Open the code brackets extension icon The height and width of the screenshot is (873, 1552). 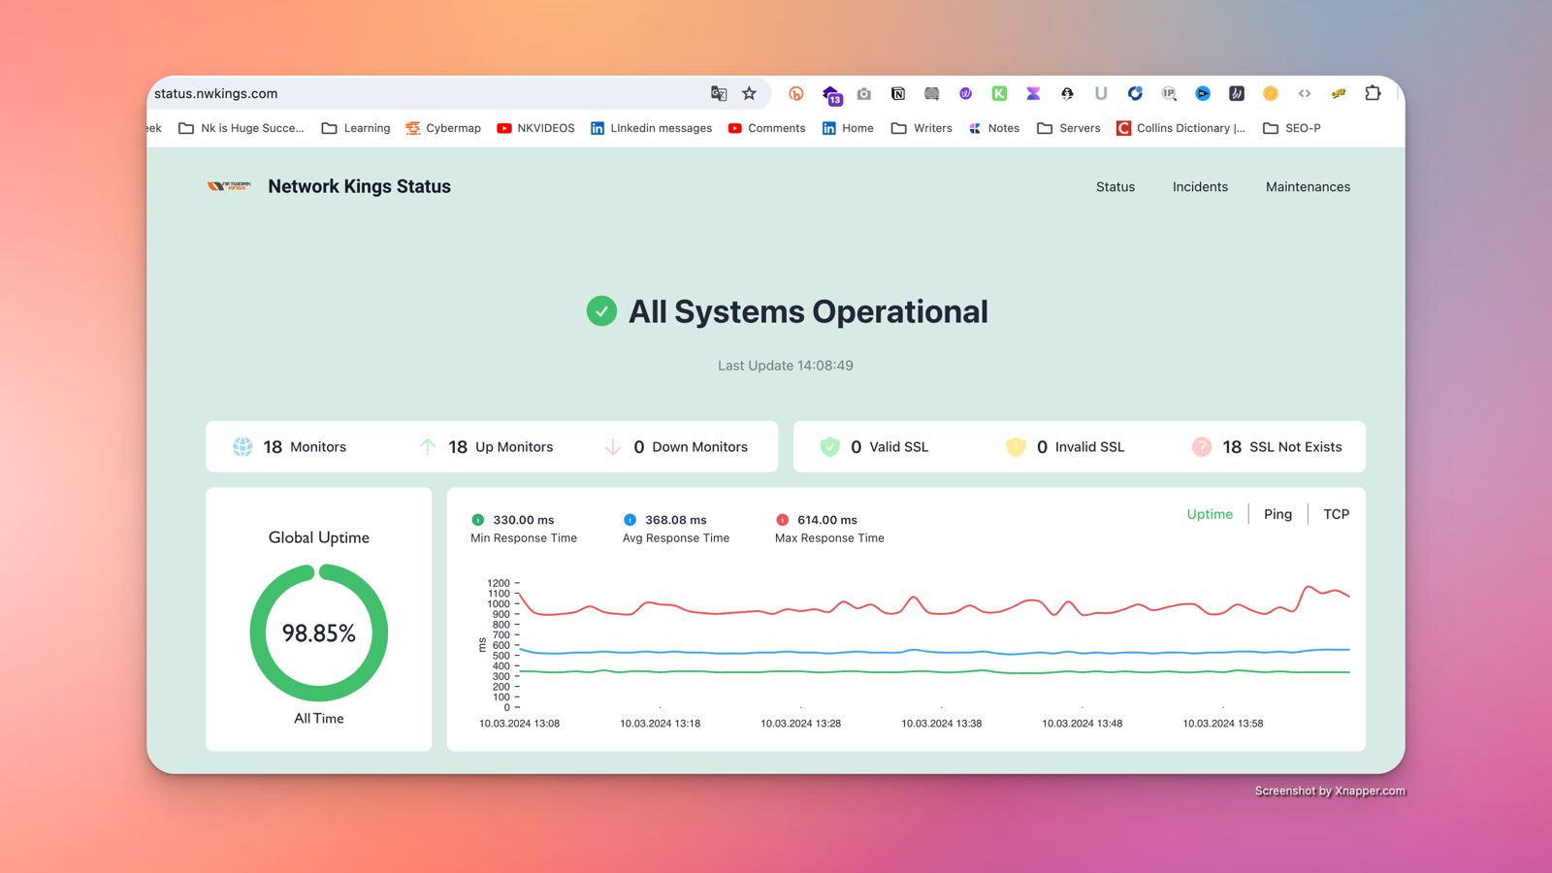tap(1305, 93)
